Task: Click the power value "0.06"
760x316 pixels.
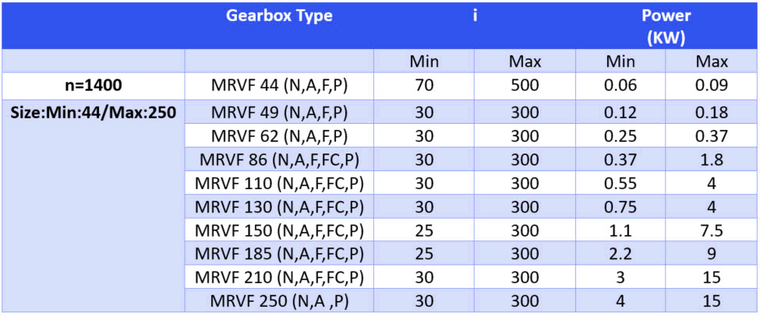Action: tap(620, 86)
